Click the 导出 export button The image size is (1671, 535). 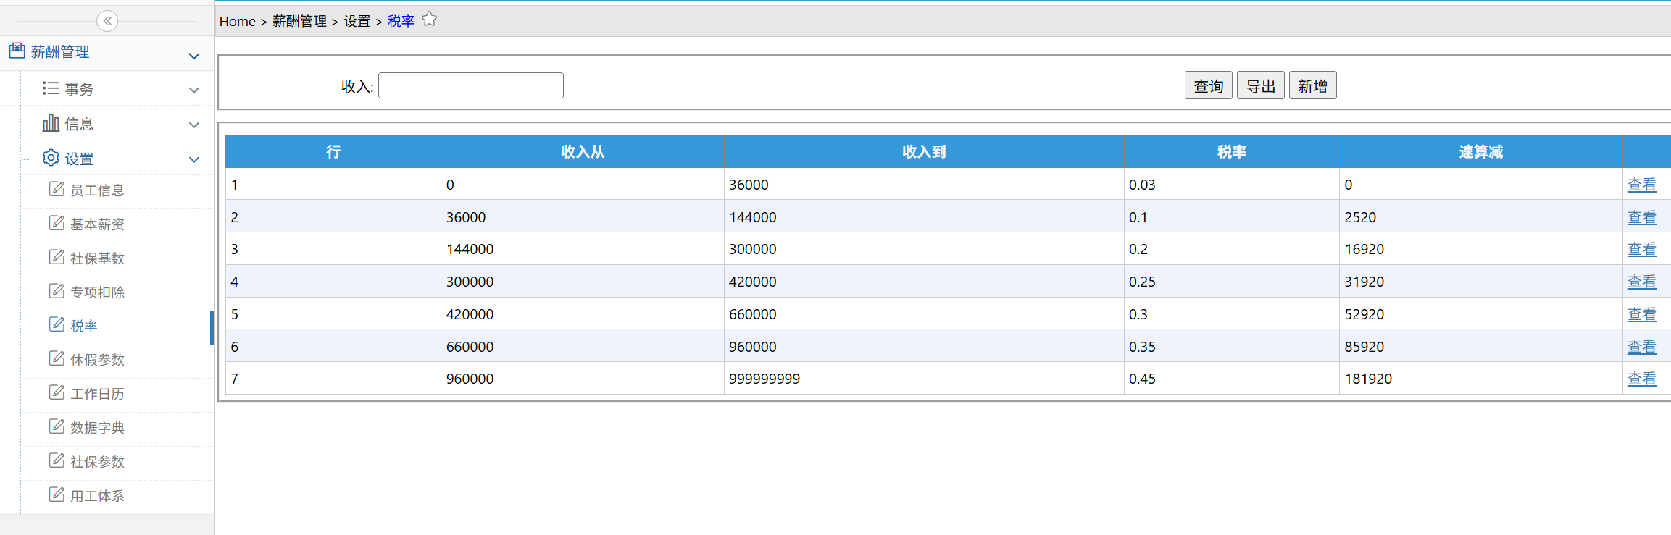[1260, 85]
